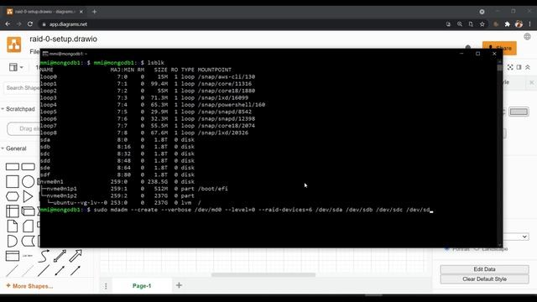This screenshot has height=302, width=537.
Task: Click the diagram horizontal scrollbar
Action: pyautogui.click(x=263, y=274)
